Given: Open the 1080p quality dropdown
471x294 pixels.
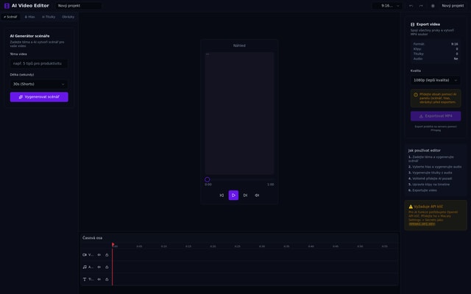Looking at the screenshot, I should pyautogui.click(x=436, y=80).
